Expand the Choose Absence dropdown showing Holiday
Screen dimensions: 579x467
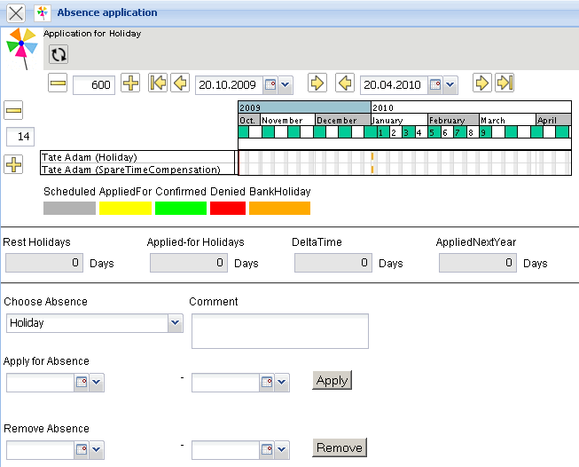[175, 324]
